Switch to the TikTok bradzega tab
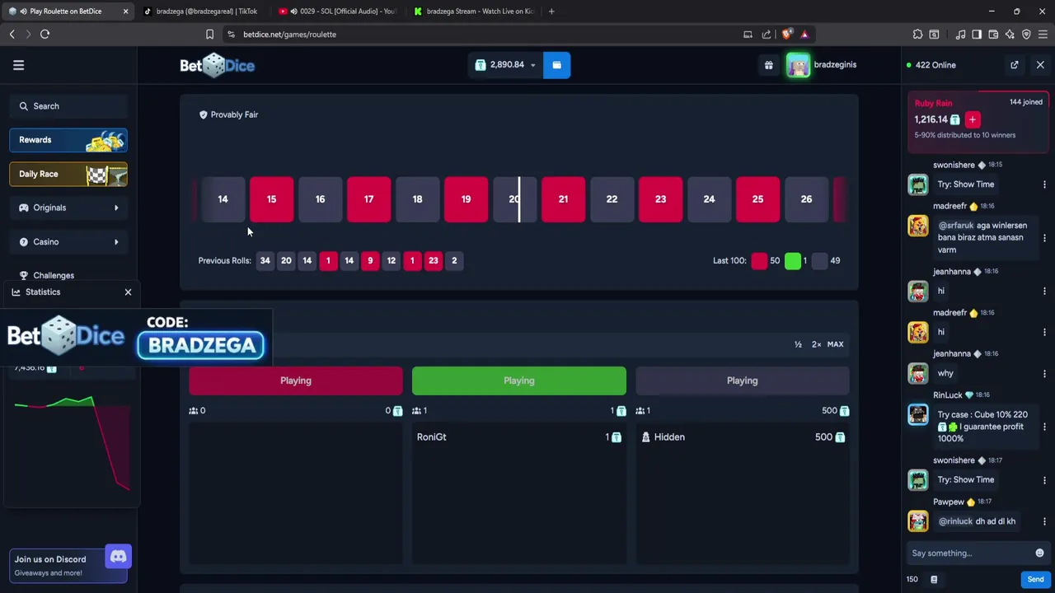This screenshot has height=593, width=1055. (200, 12)
